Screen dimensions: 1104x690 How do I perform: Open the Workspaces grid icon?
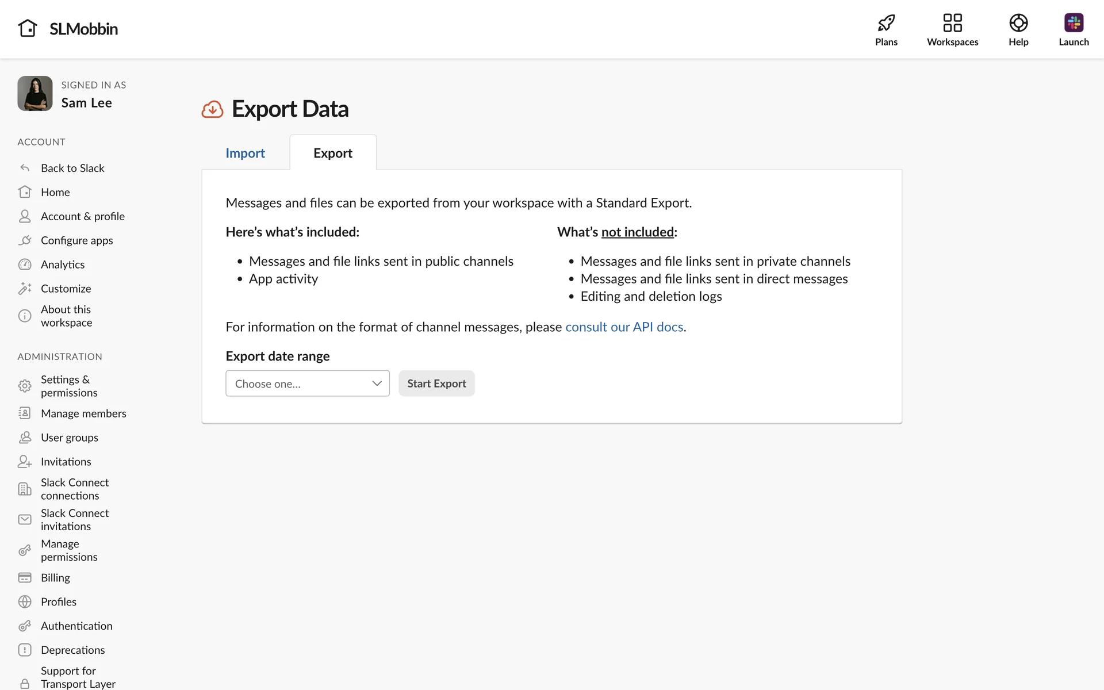point(952,23)
